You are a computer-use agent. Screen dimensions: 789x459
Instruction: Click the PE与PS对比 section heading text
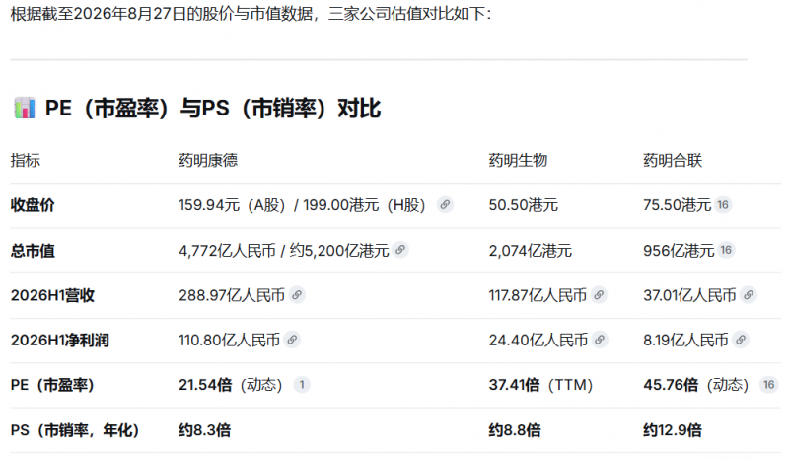coord(213,109)
